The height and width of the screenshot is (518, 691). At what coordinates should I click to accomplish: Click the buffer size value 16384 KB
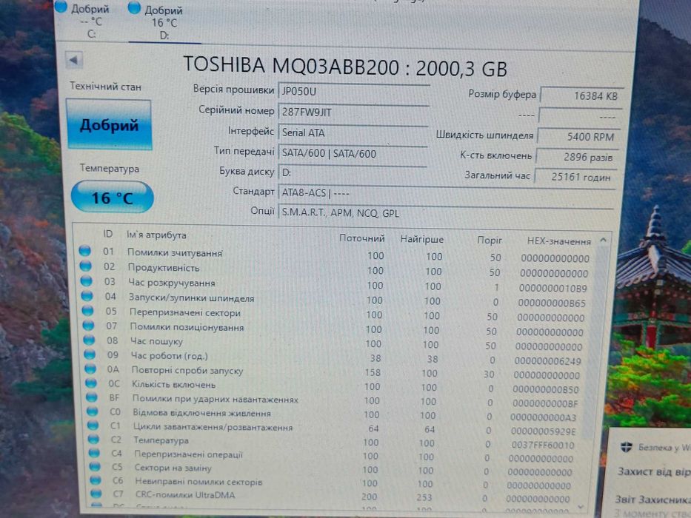581,95
